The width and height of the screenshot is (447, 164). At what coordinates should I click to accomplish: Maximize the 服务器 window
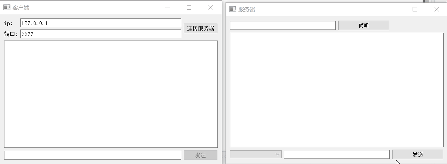coord(415,9)
